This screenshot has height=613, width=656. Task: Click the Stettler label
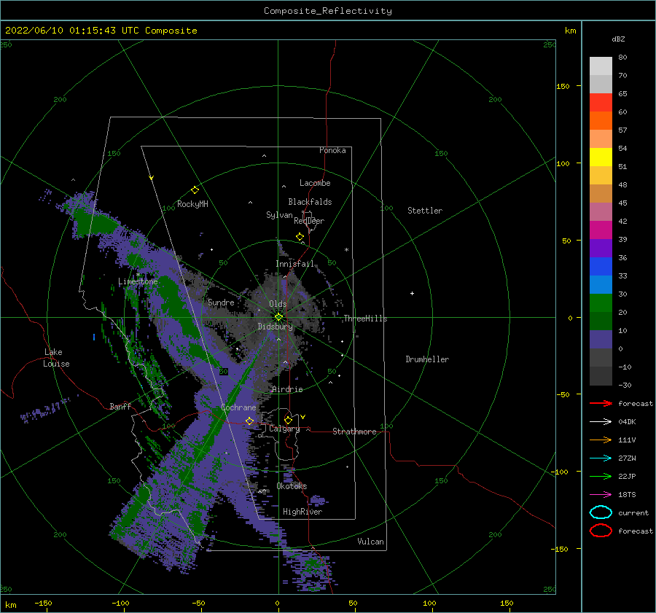click(x=425, y=211)
